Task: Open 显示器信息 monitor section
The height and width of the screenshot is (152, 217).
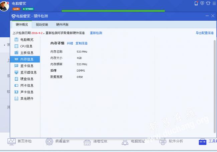Action: click(x=25, y=72)
